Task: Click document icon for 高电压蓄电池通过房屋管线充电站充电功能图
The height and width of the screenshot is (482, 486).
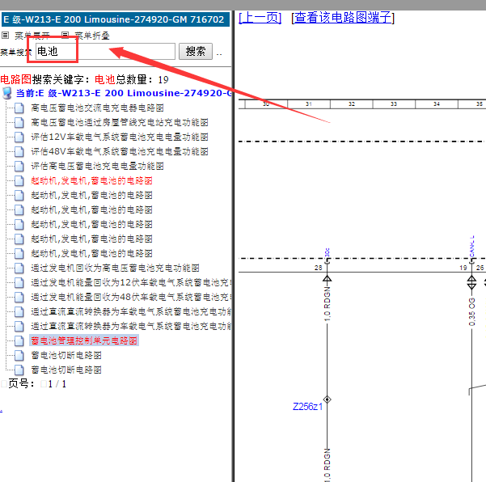Action: coord(19,122)
